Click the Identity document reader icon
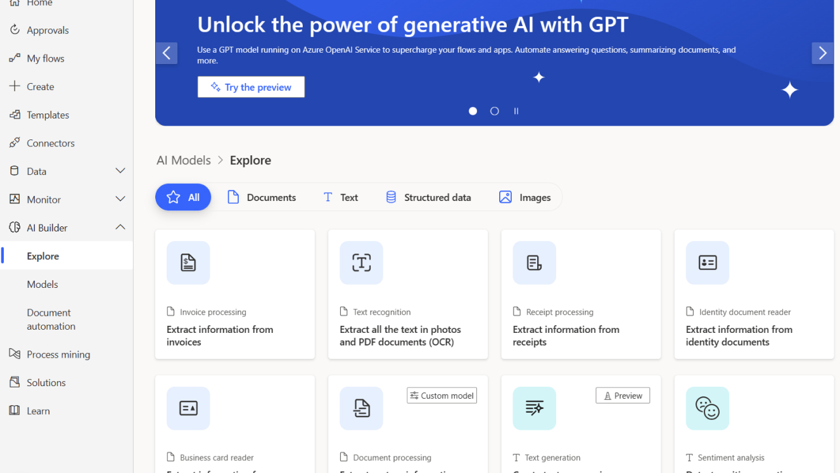 tap(707, 262)
